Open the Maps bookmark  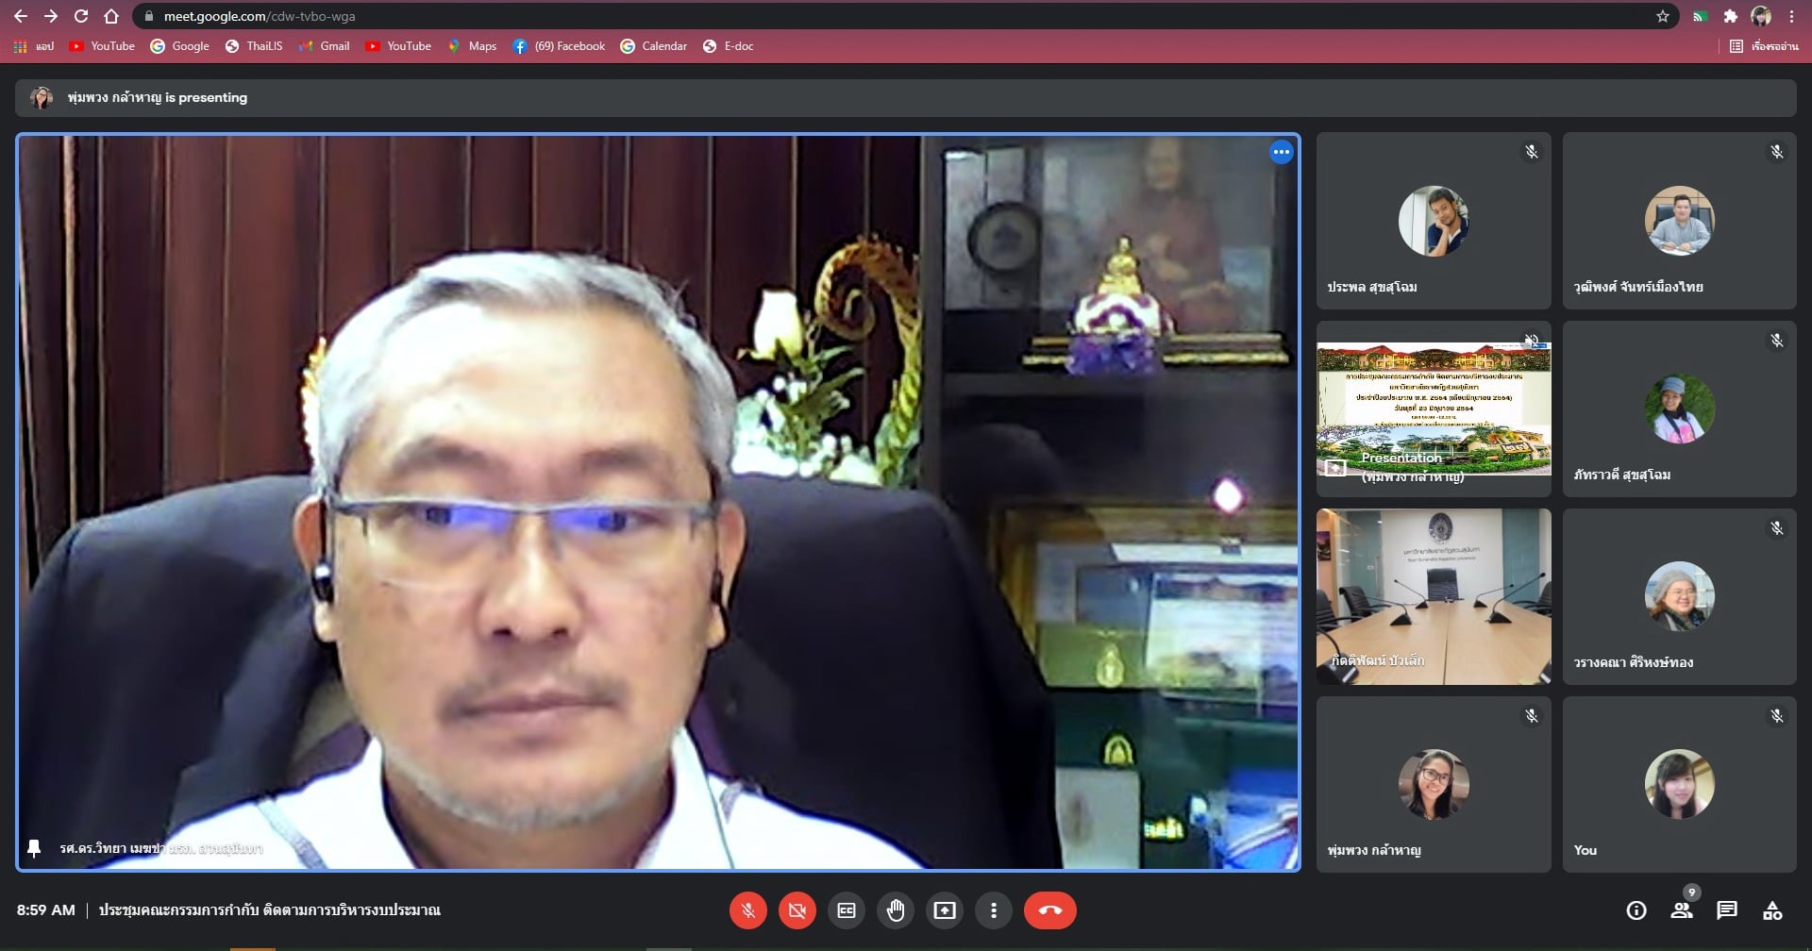point(472,46)
